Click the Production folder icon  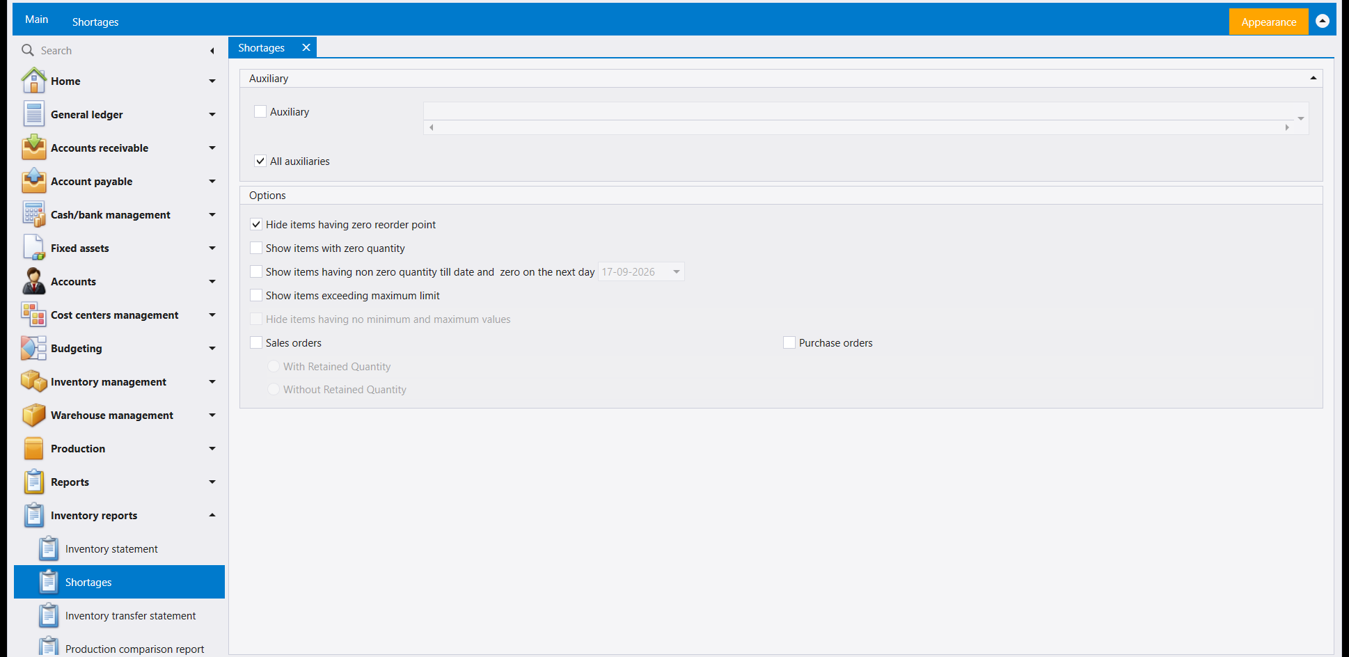pyautogui.click(x=33, y=448)
